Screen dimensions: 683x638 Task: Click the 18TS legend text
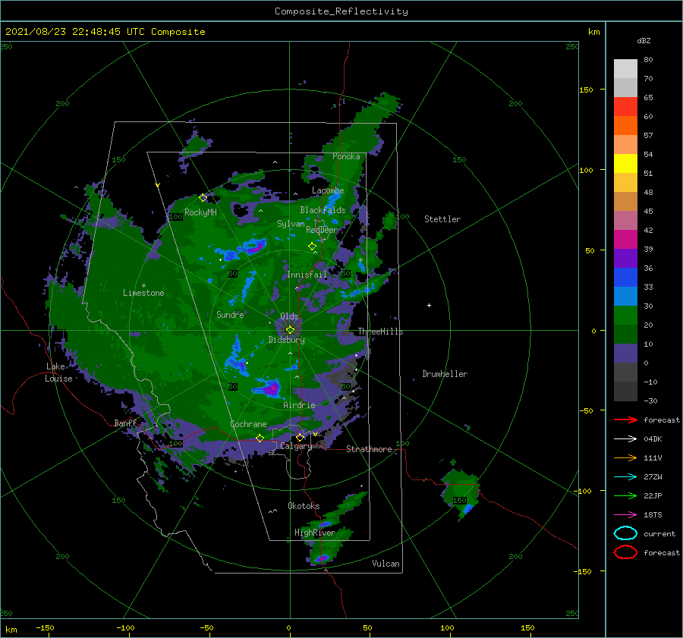pos(653,515)
